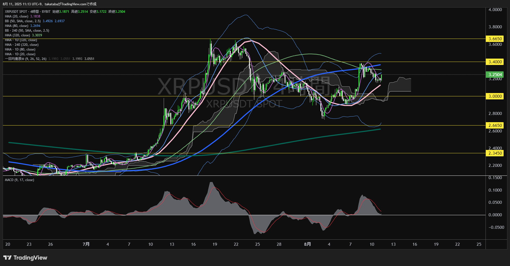The height and width of the screenshot is (266, 510).
Task: Click the 始値3.1871 open value
Action: (x=61, y=12)
